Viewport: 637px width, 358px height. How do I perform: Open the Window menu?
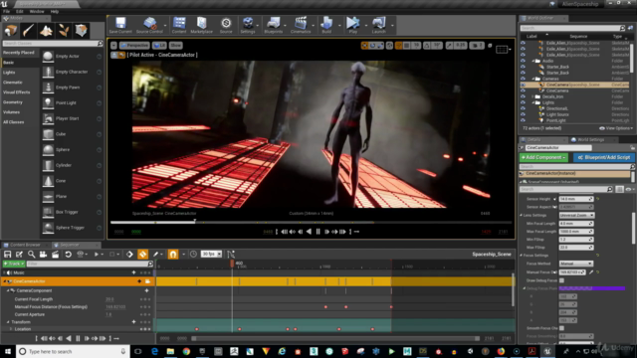tap(37, 11)
